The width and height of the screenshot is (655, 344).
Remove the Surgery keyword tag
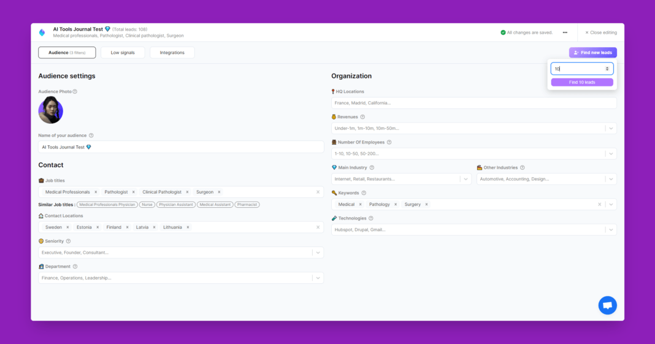click(x=426, y=204)
